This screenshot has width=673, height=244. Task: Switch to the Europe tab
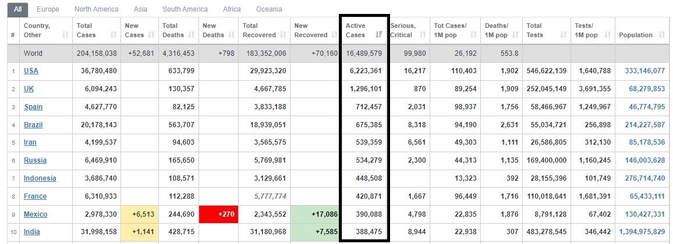[48, 9]
